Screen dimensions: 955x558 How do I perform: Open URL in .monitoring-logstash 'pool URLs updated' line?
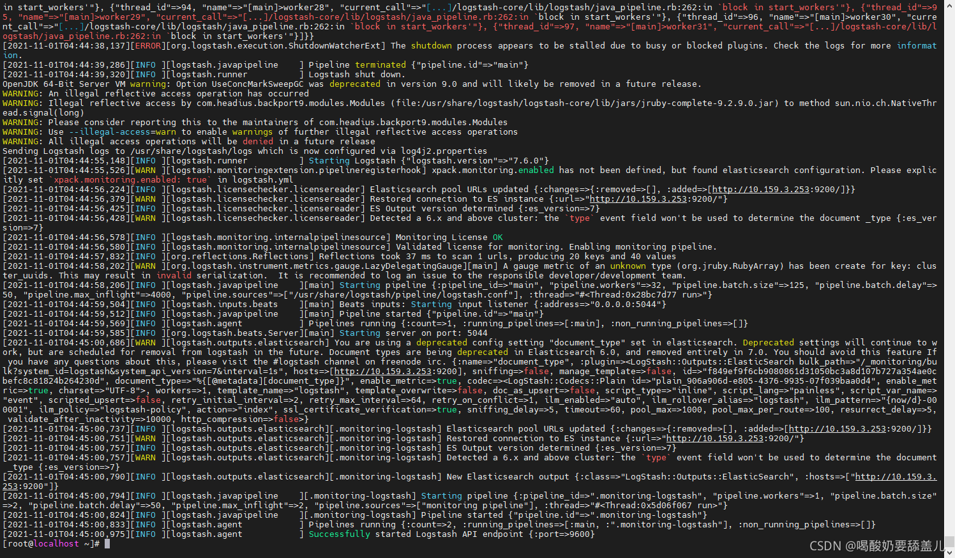pyautogui.click(x=853, y=429)
